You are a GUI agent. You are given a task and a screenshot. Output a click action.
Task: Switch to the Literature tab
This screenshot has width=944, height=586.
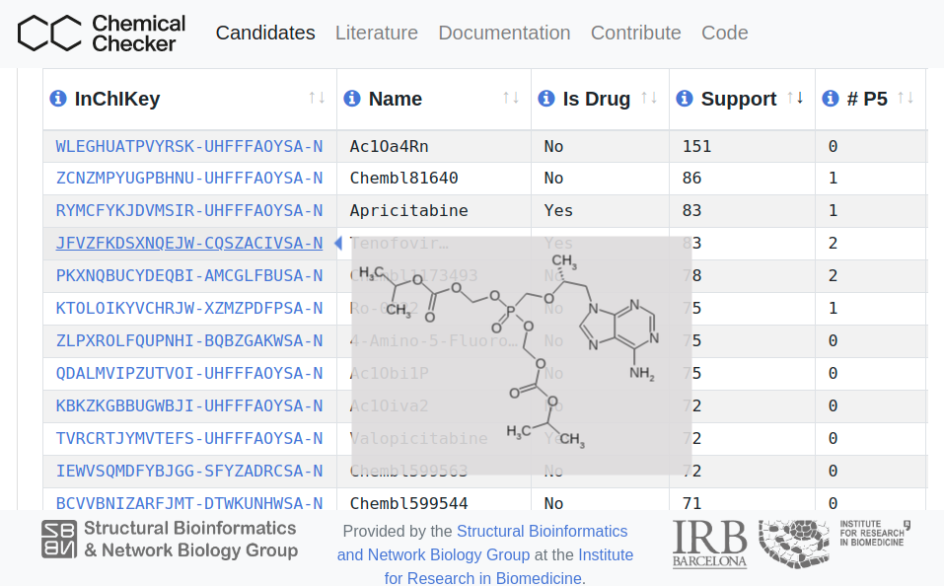(377, 33)
